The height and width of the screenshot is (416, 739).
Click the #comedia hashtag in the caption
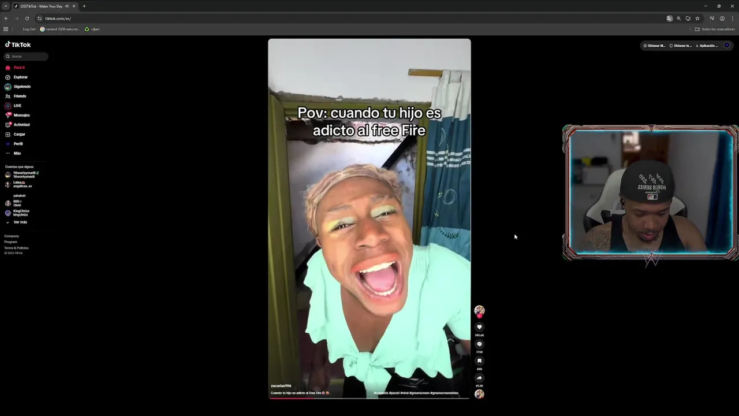coord(380,393)
